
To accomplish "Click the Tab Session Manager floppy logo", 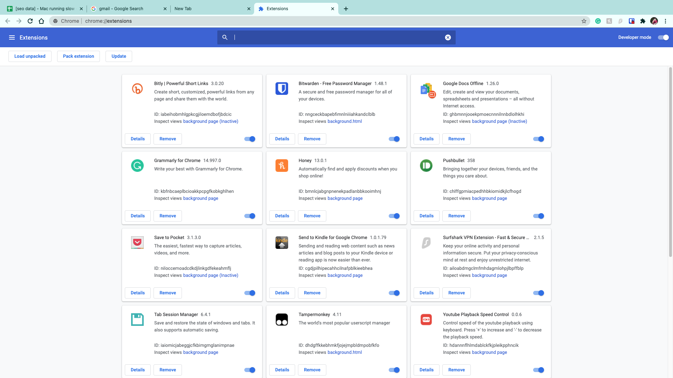I will pos(137,320).
